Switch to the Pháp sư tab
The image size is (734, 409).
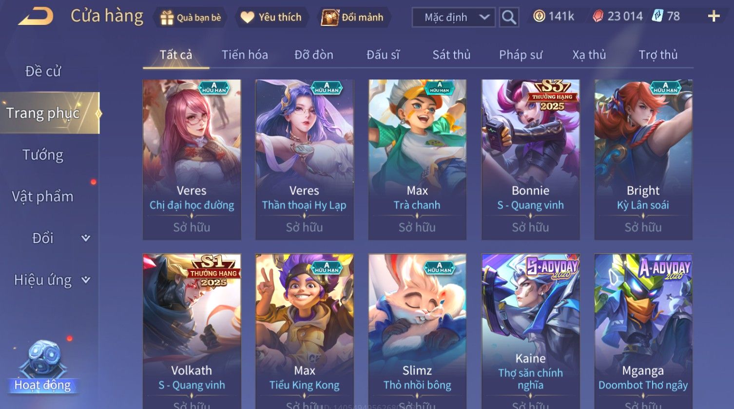(x=521, y=55)
